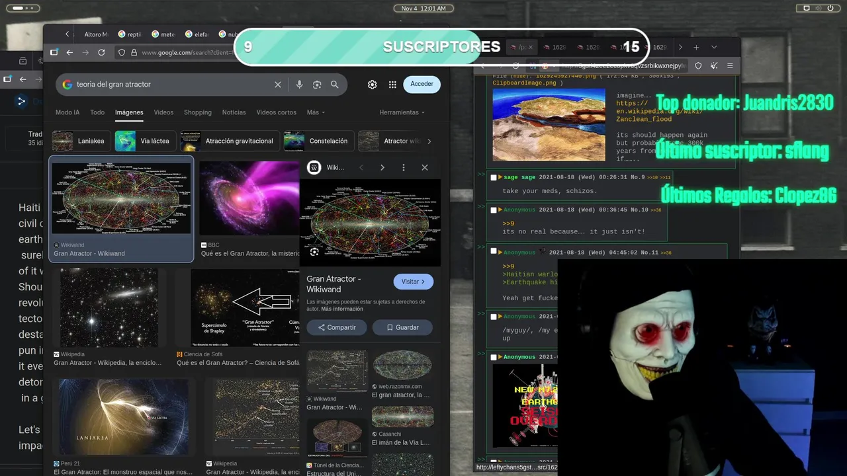Select the Noticias tab
847x476 pixels.
point(234,112)
